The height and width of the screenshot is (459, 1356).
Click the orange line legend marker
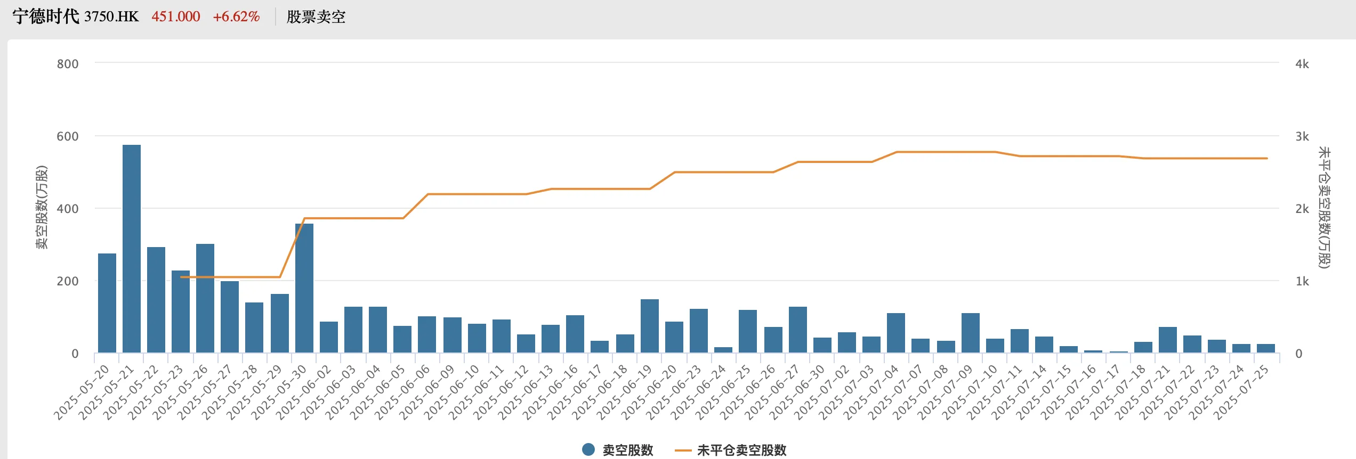[x=683, y=450]
